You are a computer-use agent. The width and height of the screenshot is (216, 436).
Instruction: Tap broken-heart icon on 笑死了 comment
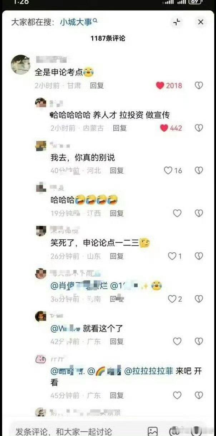click(x=199, y=256)
